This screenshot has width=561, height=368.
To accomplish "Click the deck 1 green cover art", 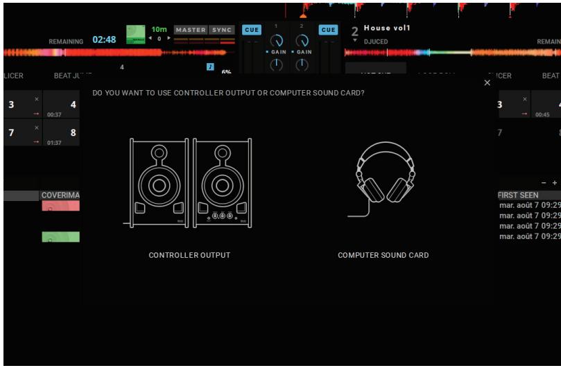I will click(136, 35).
